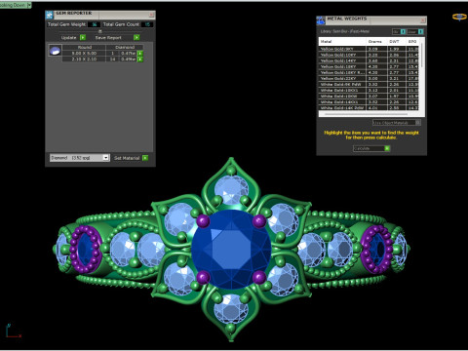This screenshot has width=468, height=351.
Task: Click the green arrow on the 2.10 X 2.10 row
Action: pos(140,59)
